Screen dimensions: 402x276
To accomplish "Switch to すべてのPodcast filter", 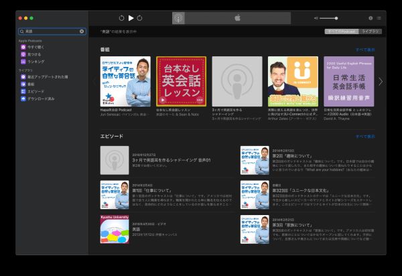I will 341,31.
